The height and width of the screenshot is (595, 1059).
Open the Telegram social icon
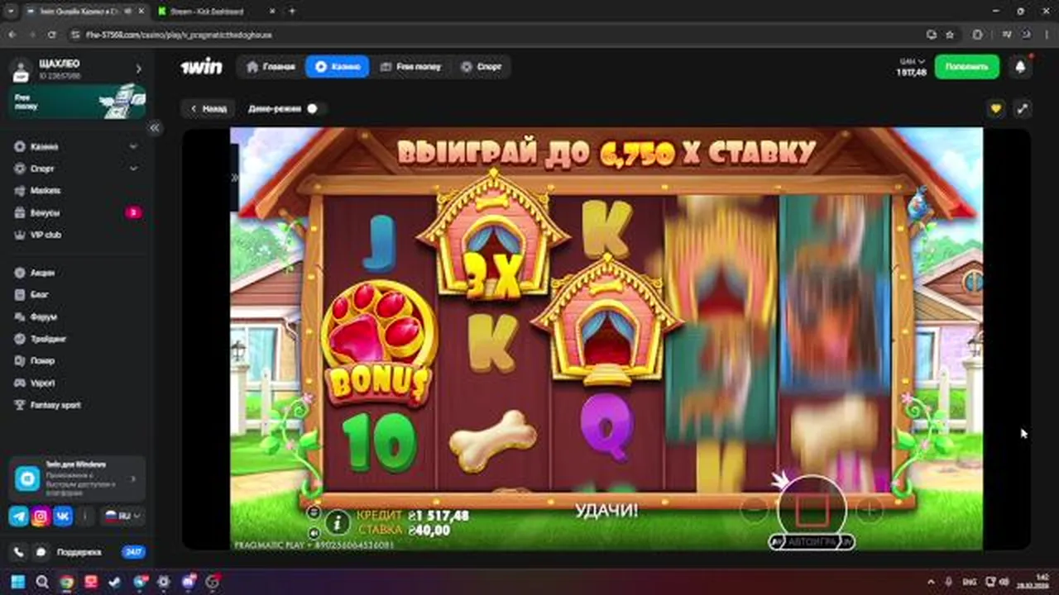pos(18,516)
